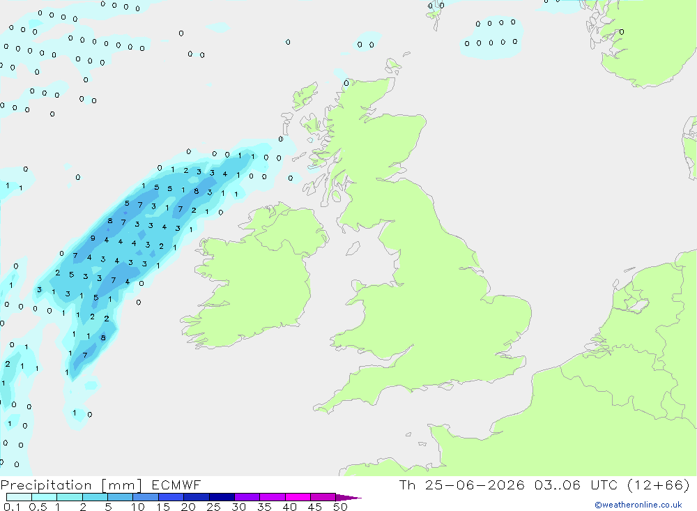Click the "9" precipitation value on the map

[93, 238]
